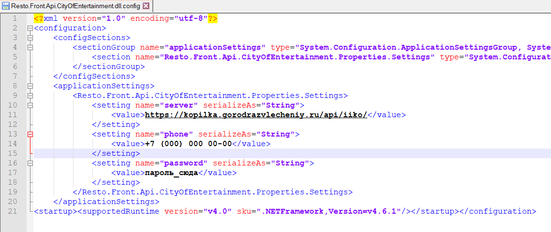This screenshot has height=232, width=551.
Task: Select the Resto.Front.Api.CityOfEntertainment.dll.config tab title
Action: [x=76, y=6]
